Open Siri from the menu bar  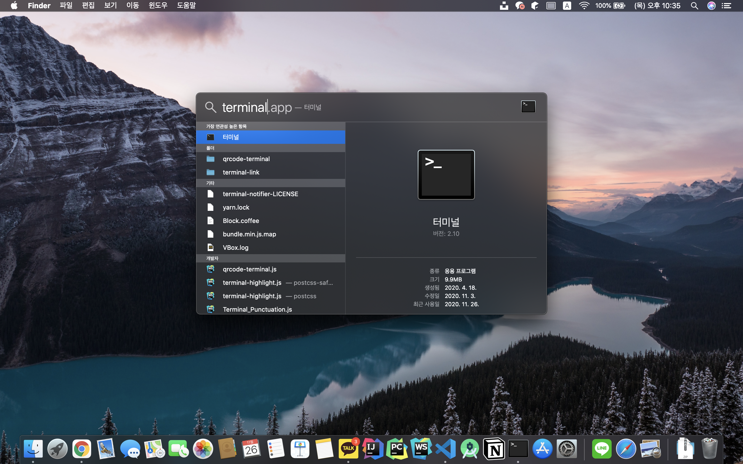point(711,5)
